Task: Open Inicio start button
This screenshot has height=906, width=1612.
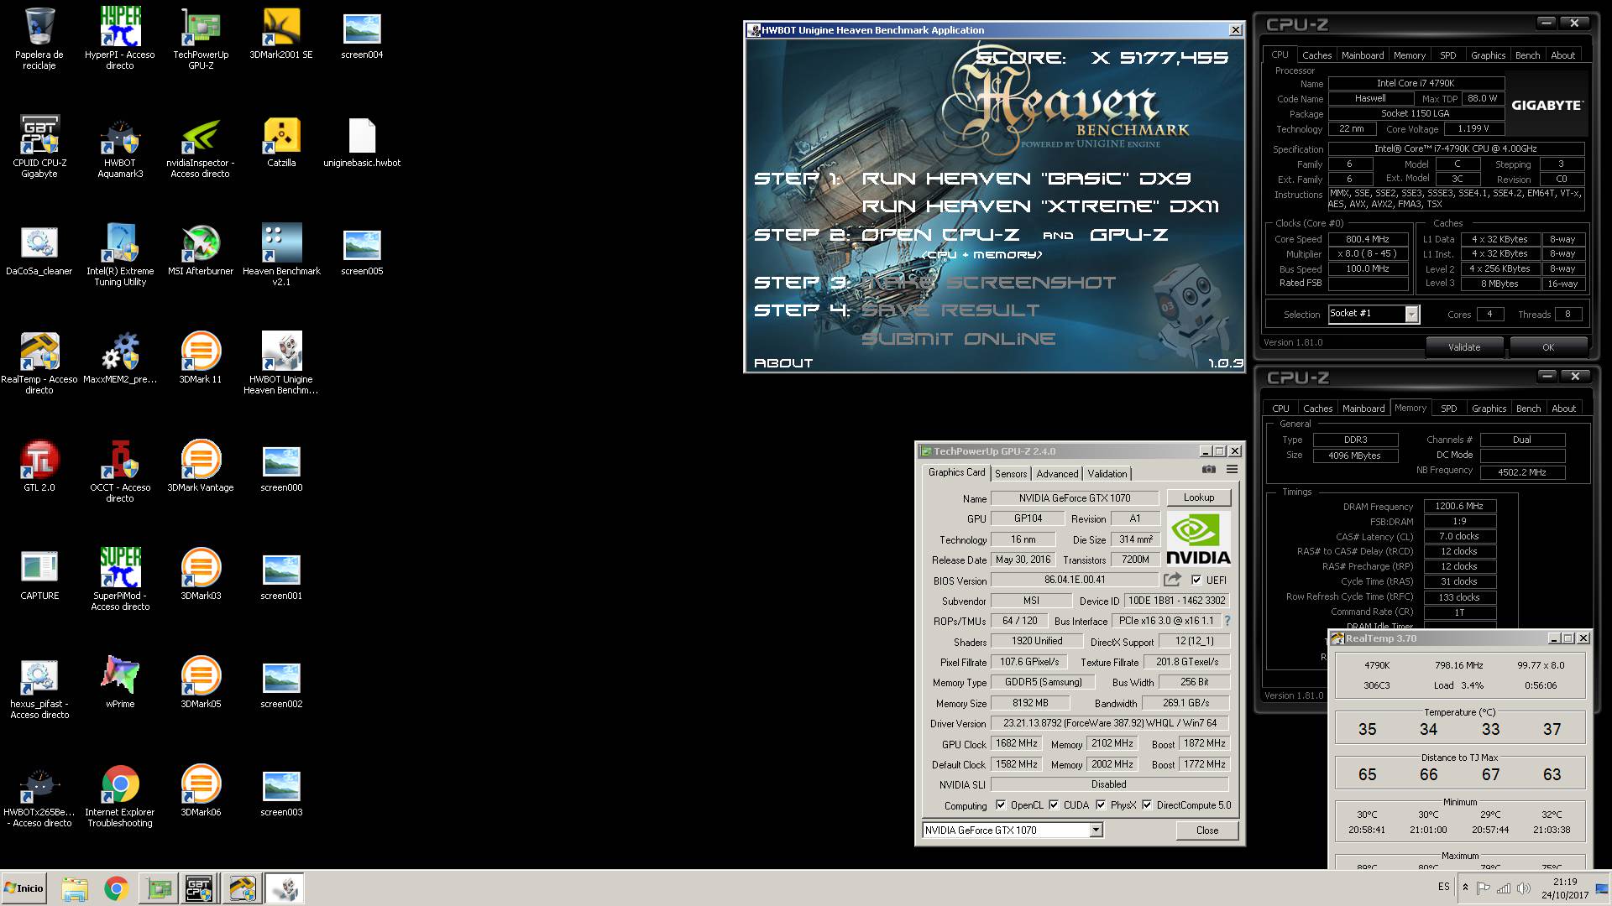Action: (24, 888)
